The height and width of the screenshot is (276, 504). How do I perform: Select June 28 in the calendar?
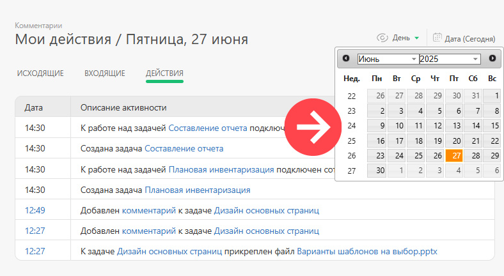click(x=473, y=156)
